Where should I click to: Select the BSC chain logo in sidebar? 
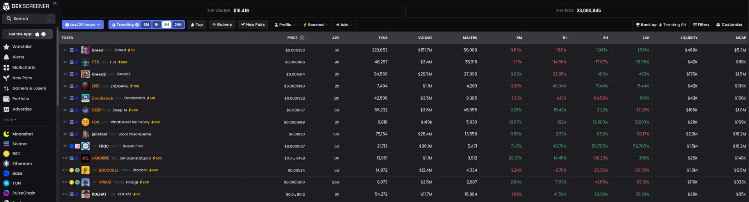pyautogui.click(x=6, y=154)
